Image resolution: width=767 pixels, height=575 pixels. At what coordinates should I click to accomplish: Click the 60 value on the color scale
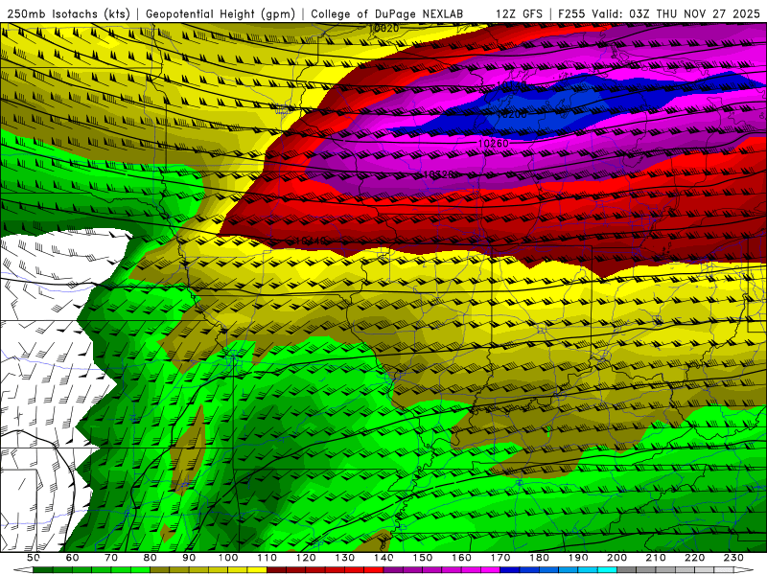click(72, 558)
